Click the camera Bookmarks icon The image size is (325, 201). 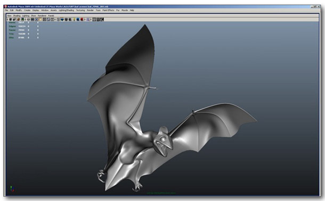19,20
